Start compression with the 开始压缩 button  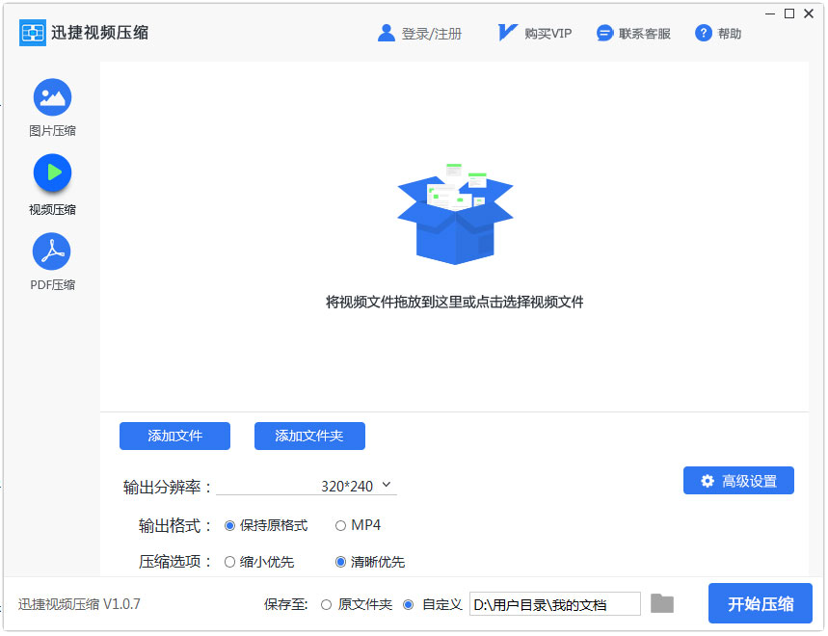pos(761,603)
